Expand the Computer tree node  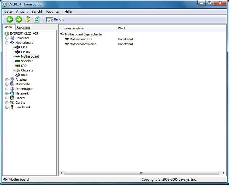tap(7, 38)
